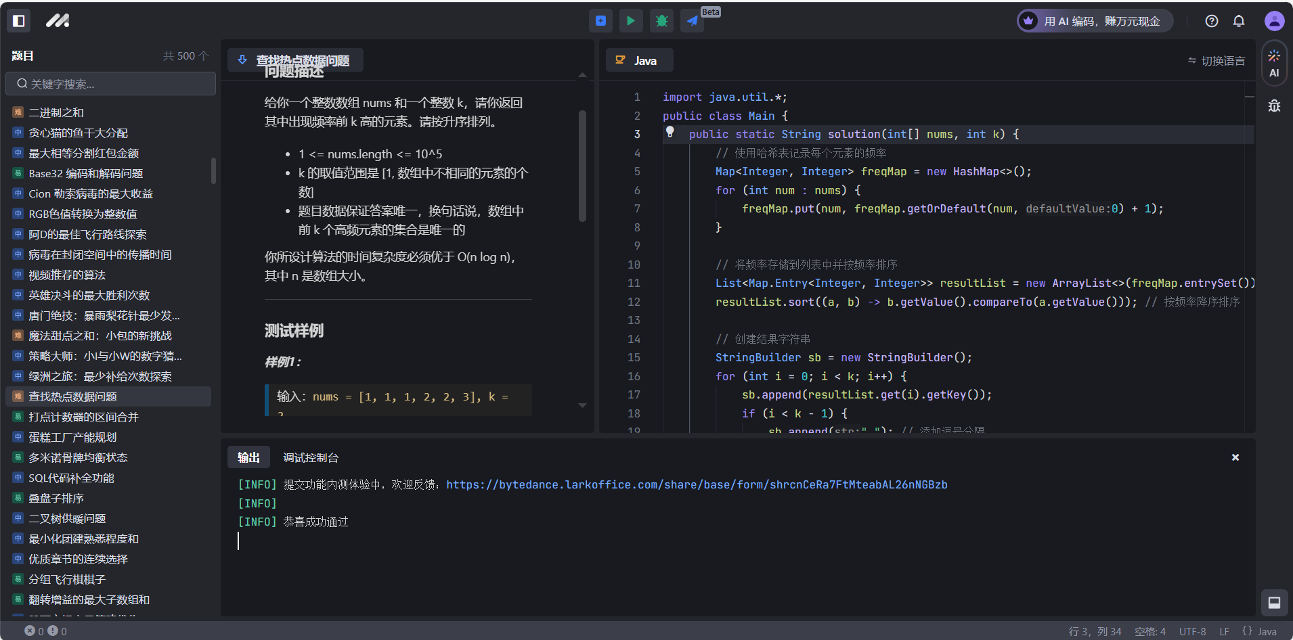Open problem 贪心猫的鱼干大分配
The height and width of the screenshot is (640, 1293).
click(108, 133)
